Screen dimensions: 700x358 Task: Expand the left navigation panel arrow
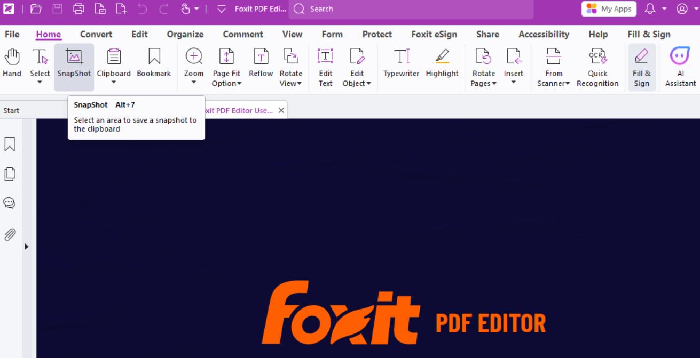[26, 247]
